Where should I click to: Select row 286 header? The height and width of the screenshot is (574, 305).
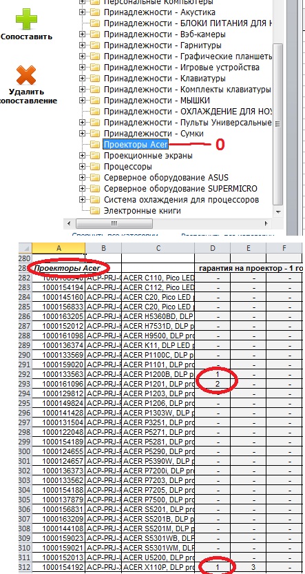(x=25, y=317)
